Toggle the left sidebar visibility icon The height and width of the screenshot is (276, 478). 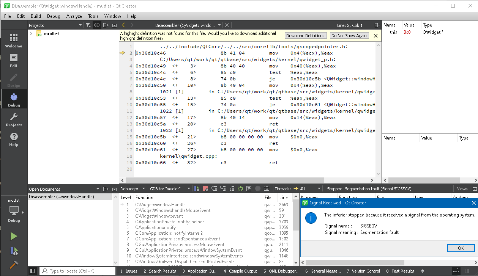tap(33, 271)
